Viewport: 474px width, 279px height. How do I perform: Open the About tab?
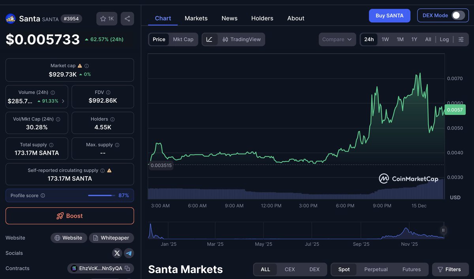pyautogui.click(x=296, y=18)
